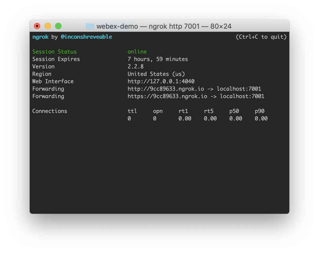Click the https://9cc89633.ngrok.io forwarding URL
Viewport: 319px width, 253px height.
point(167,96)
